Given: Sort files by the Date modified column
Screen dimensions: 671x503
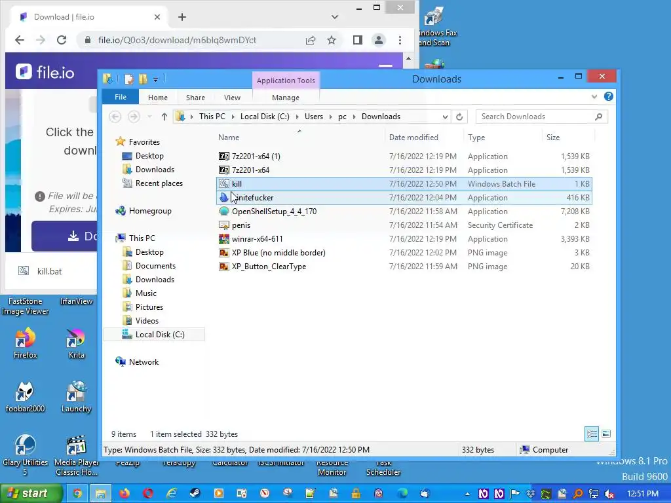Looking at the screenshot, I should [413, 138].
